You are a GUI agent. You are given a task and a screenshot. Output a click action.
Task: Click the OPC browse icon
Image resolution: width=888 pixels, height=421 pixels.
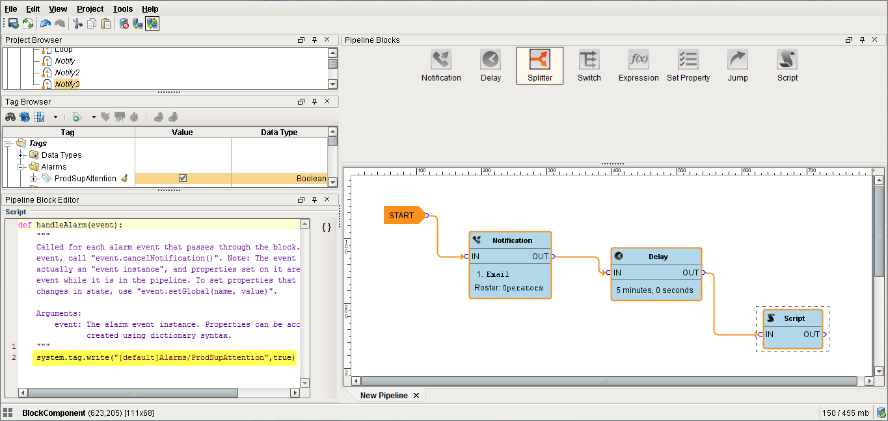tap(120, 117)
